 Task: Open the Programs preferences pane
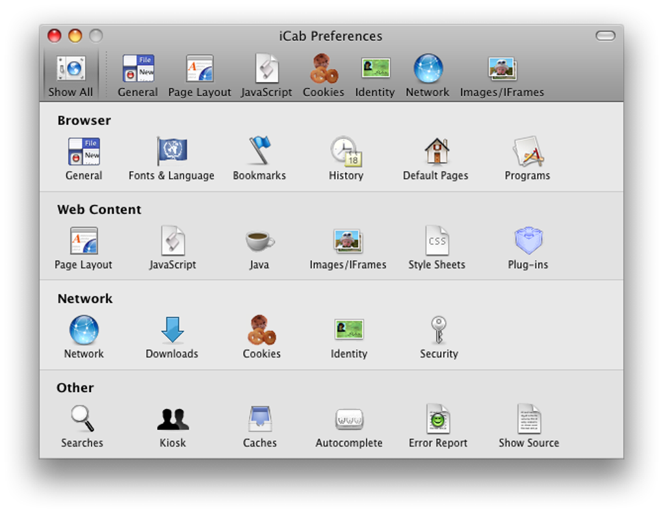tap(527, 159)
